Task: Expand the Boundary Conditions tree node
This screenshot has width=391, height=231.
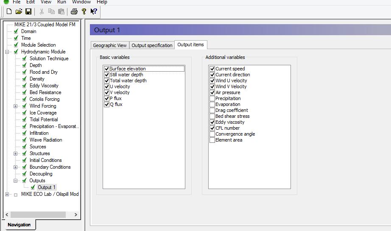Action: [15, 167]
